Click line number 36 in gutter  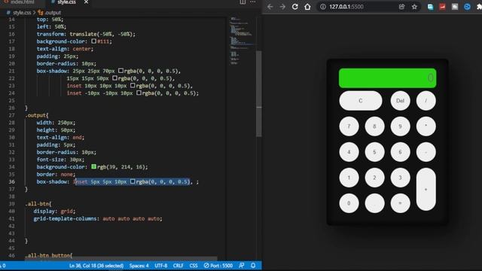(12, 181)
